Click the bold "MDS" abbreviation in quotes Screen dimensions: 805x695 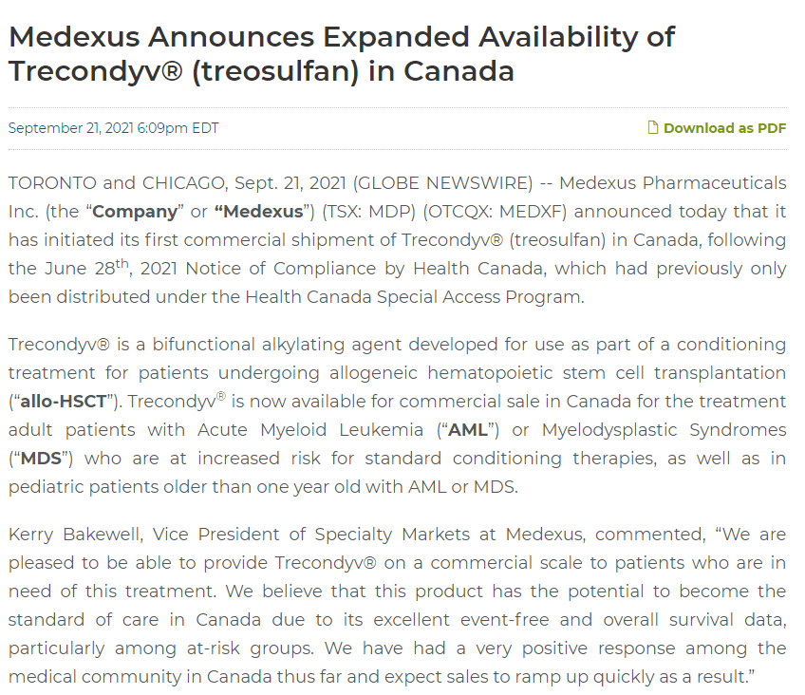(41, 458)
